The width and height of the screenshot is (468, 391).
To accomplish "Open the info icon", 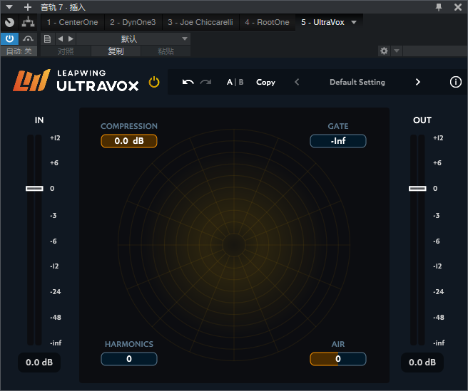I will point(455,82).
